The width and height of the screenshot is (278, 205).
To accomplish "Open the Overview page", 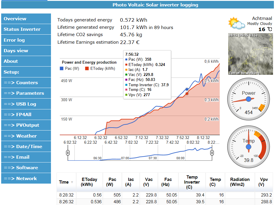I will (x=26, y=19).
